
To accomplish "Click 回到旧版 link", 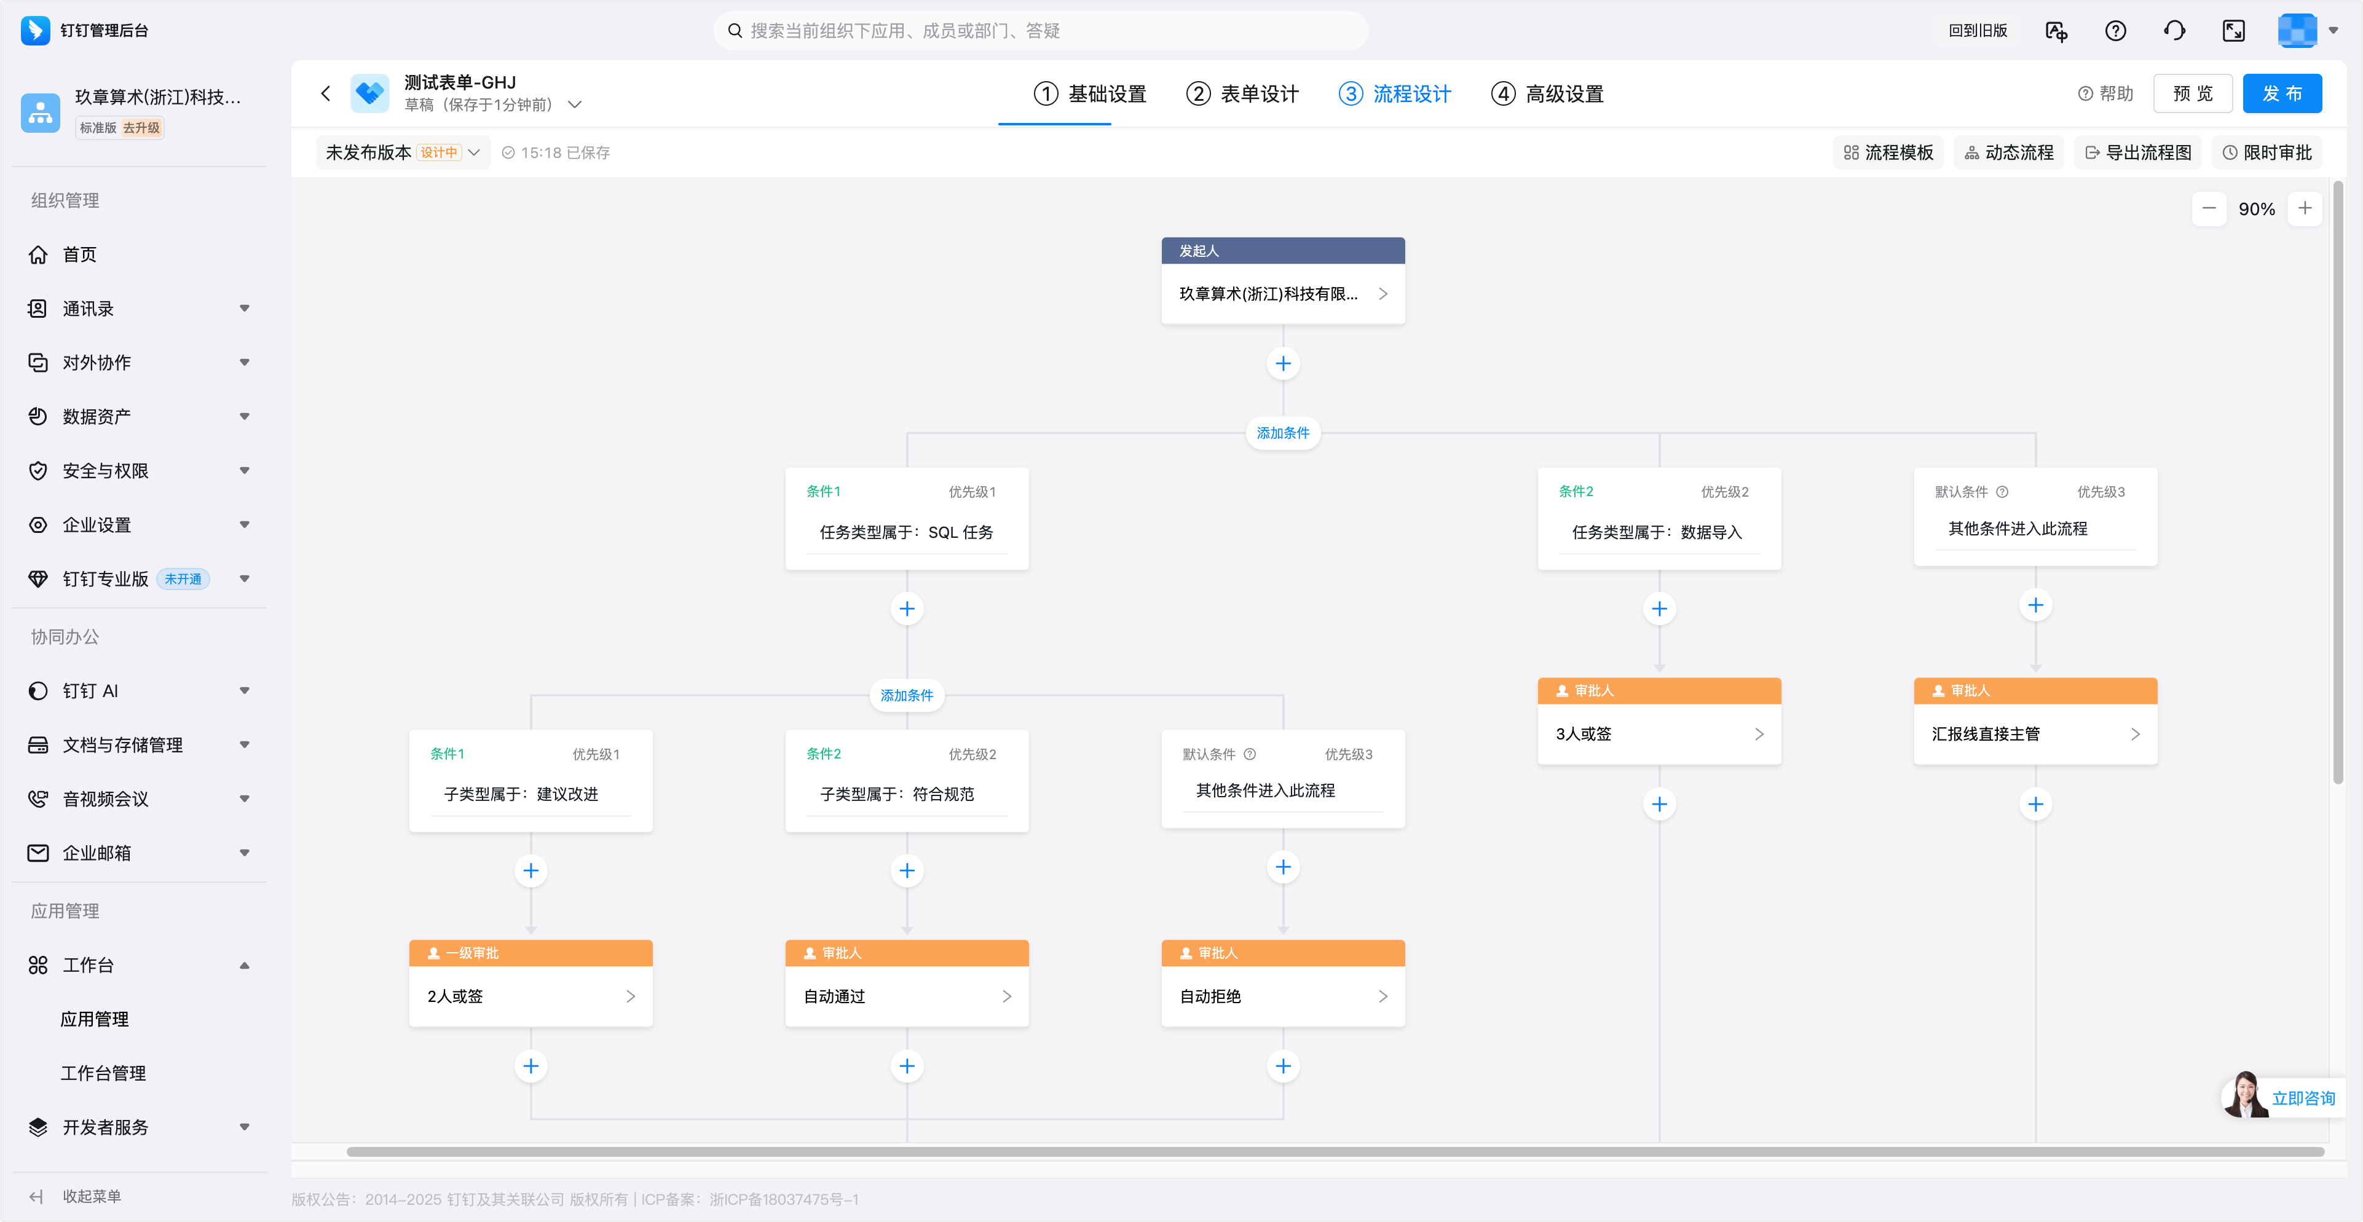I will click(x=1978, y=31).
